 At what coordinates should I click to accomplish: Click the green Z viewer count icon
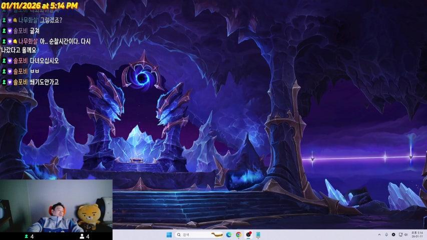point(26,236)
